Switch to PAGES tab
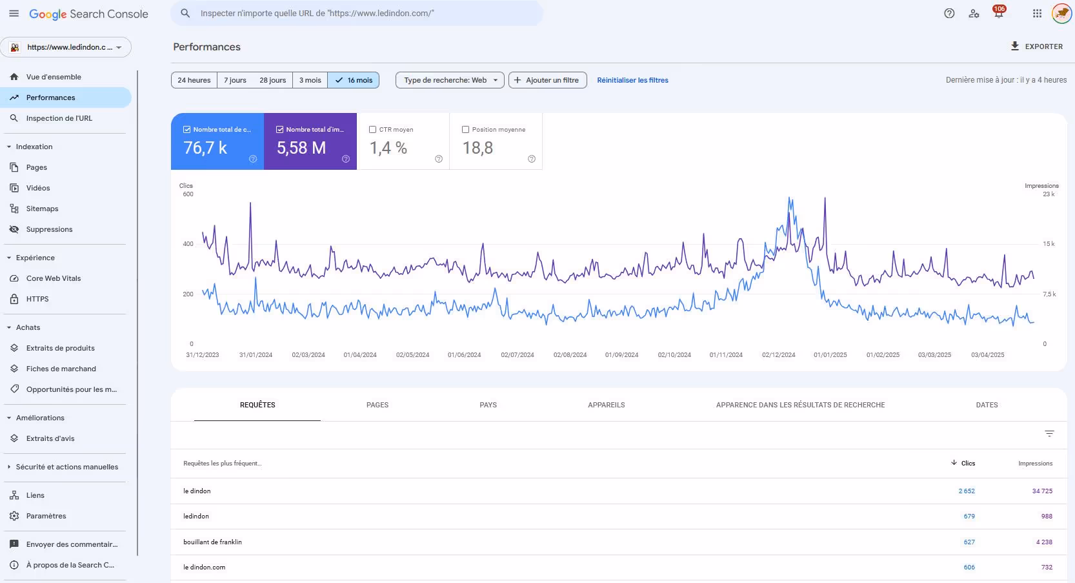The image size is (1075, 583). pos(377,405)
